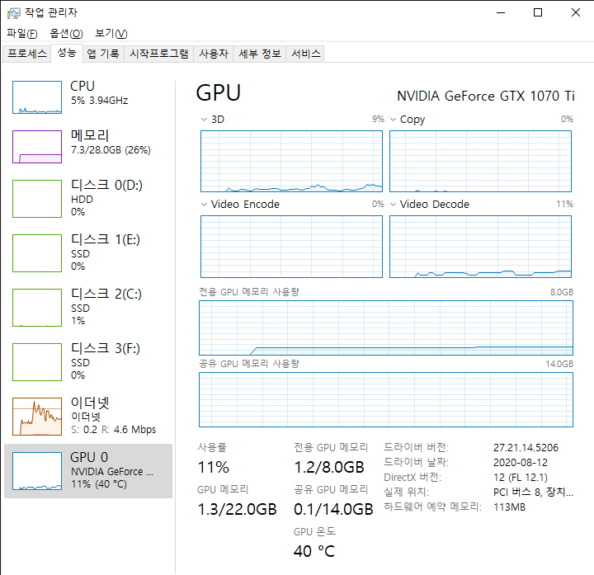Open Disk 0 (D:) HDD performance

point(89,198)
